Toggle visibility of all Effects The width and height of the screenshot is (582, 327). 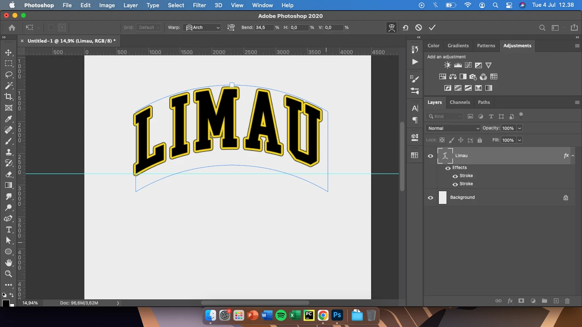click(x=448, y=168)
